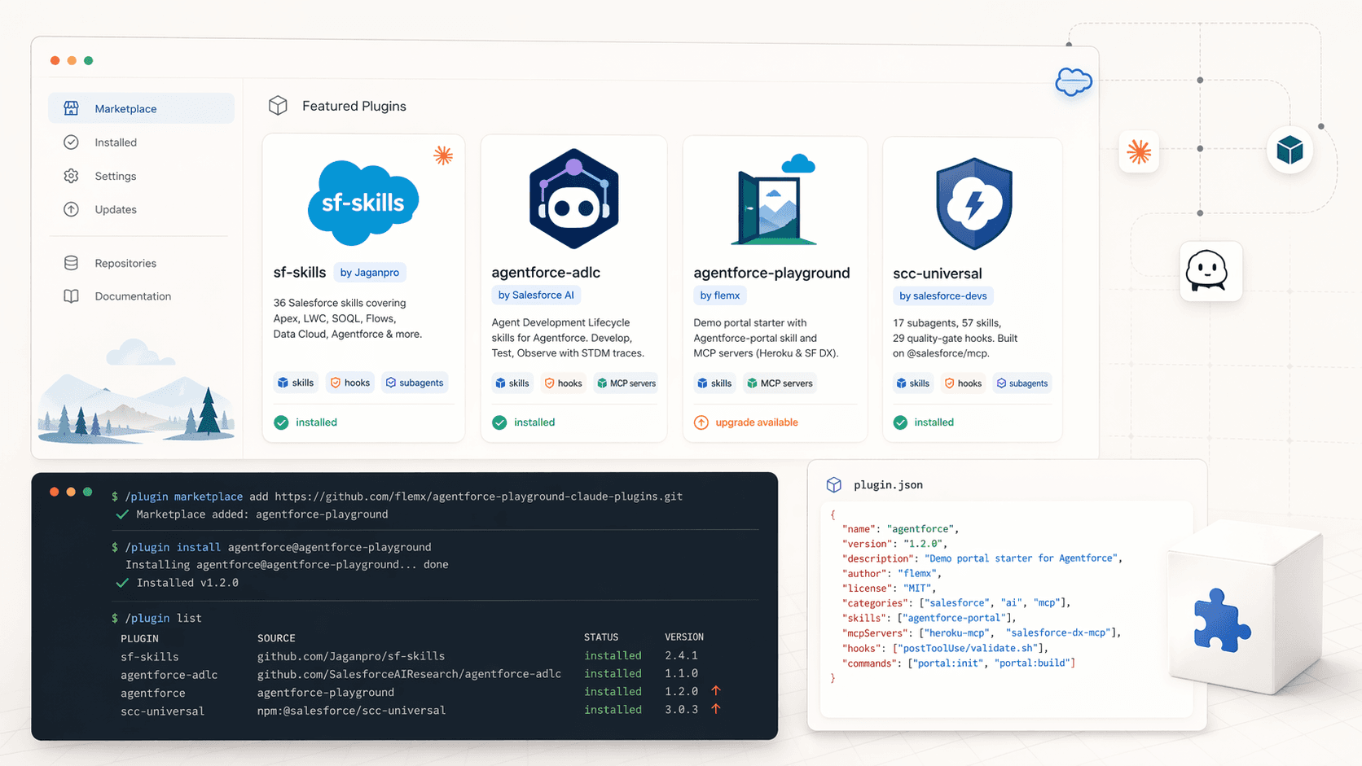1362x766 pixels.
Task: Click the Documentation book icon
Action: pos(72,296)
